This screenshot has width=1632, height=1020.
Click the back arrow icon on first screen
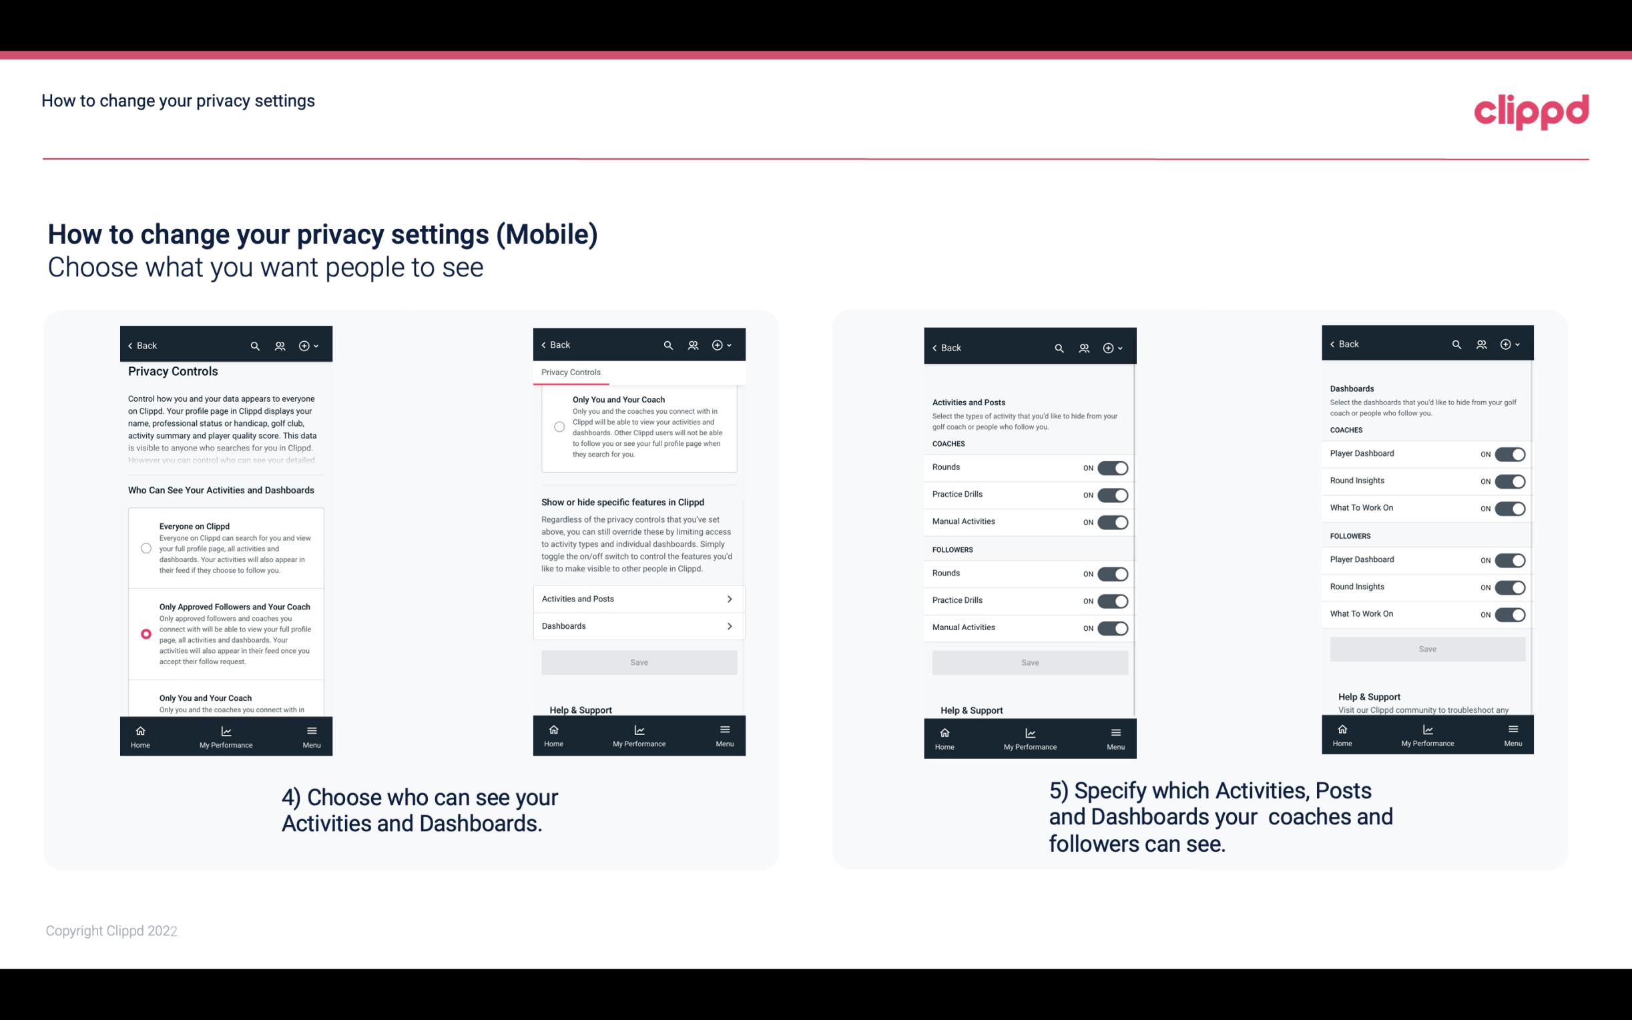(130, 344)
